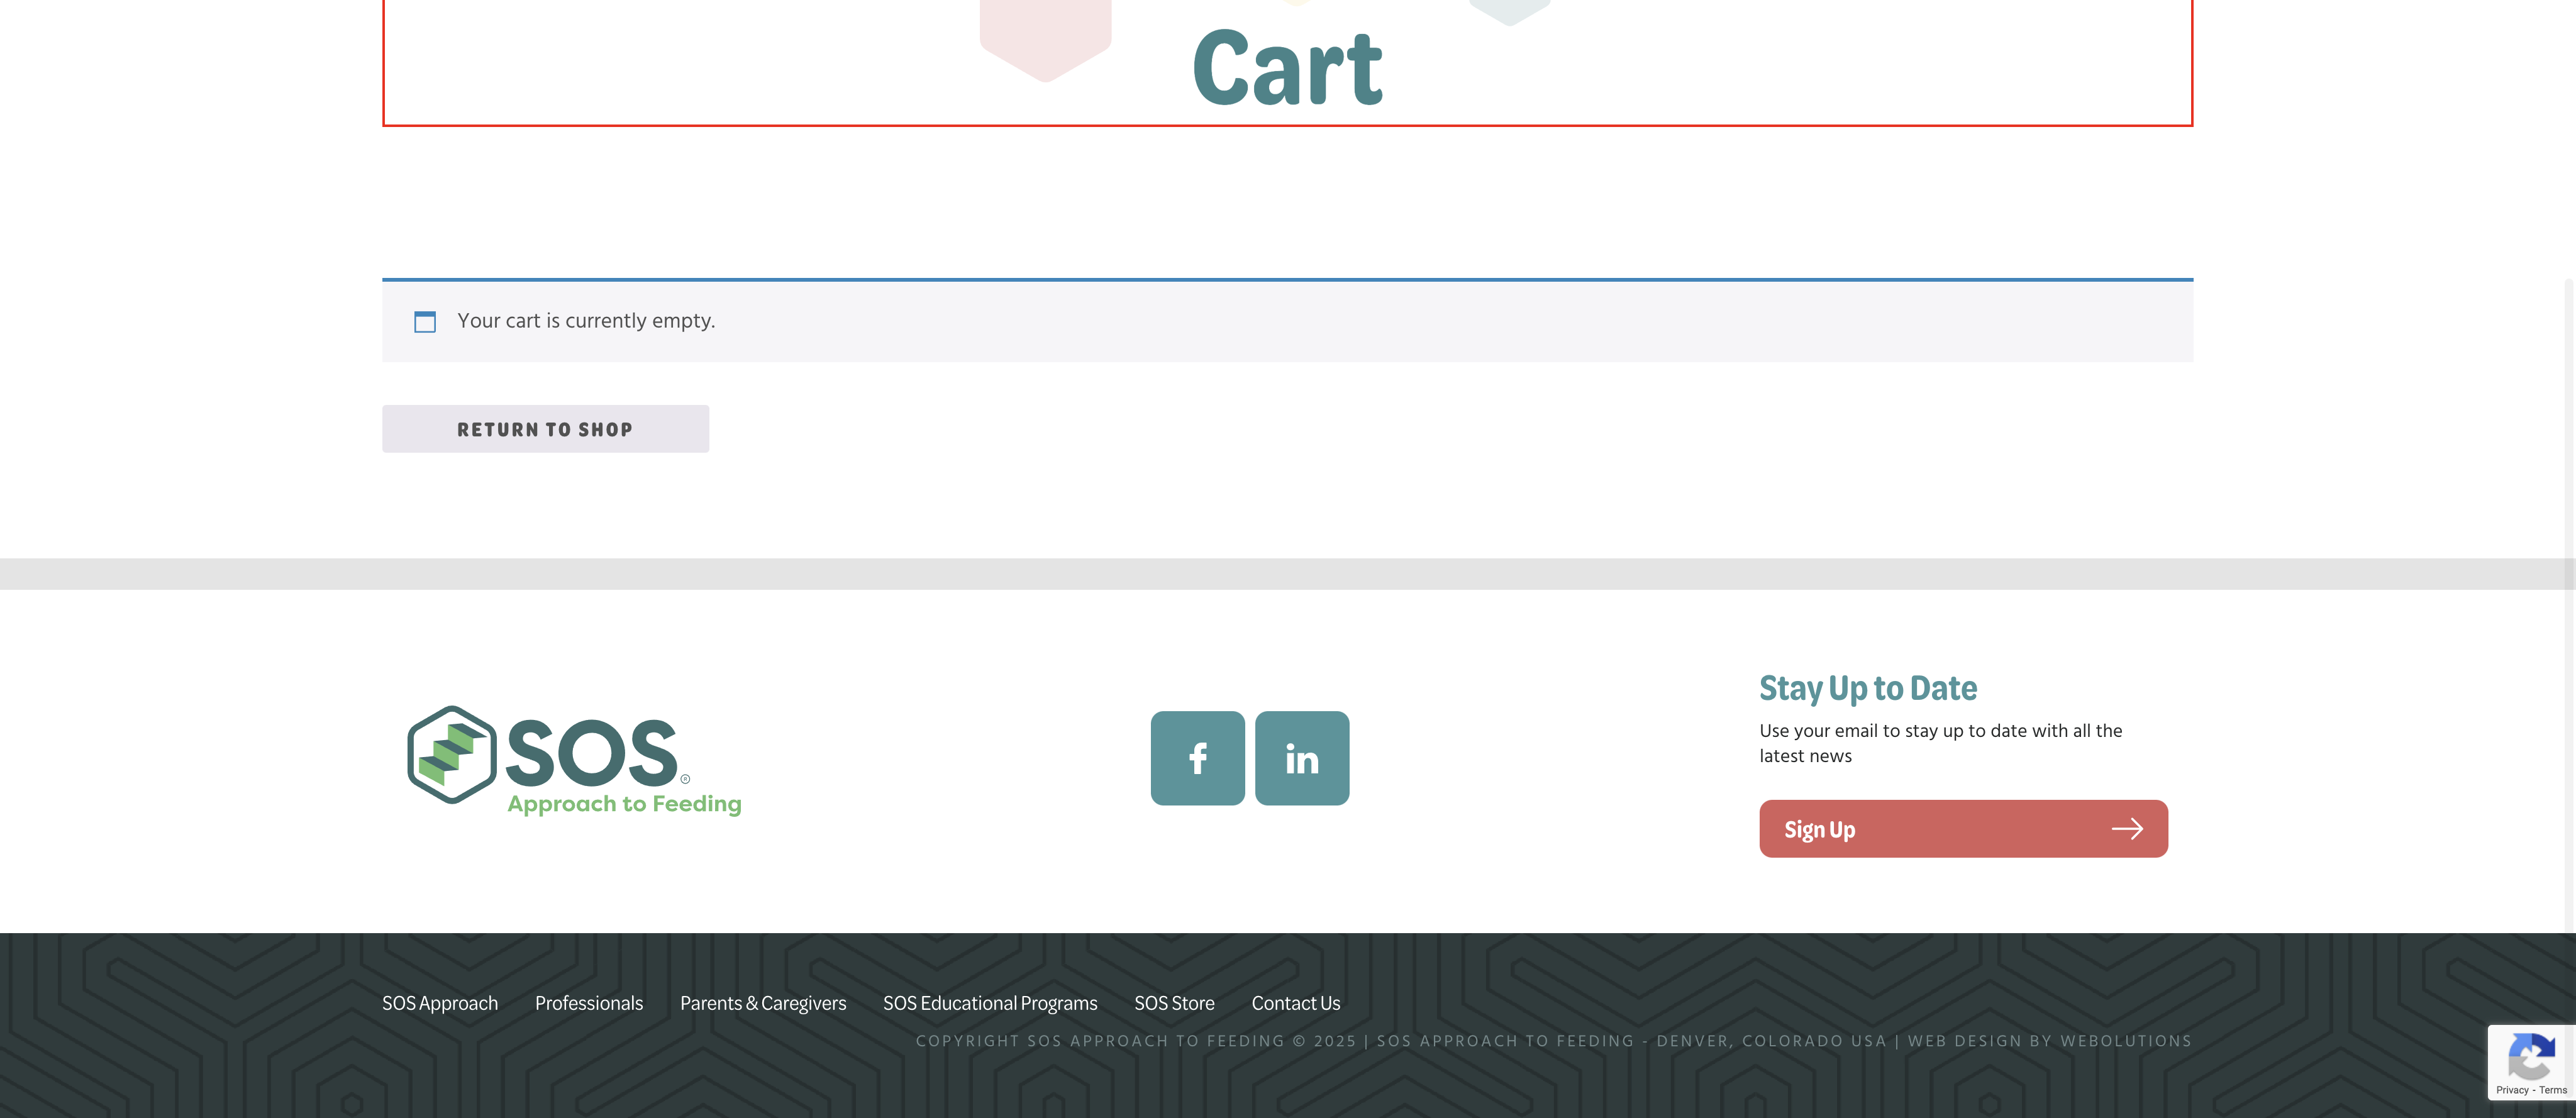Screen dimensions: 2576x1118
Task: Open Contact Us footer link
Action: pyautogui.click(x=1295, y=1003)
